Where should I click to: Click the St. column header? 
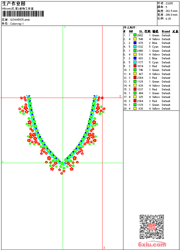tap(141, 31)
